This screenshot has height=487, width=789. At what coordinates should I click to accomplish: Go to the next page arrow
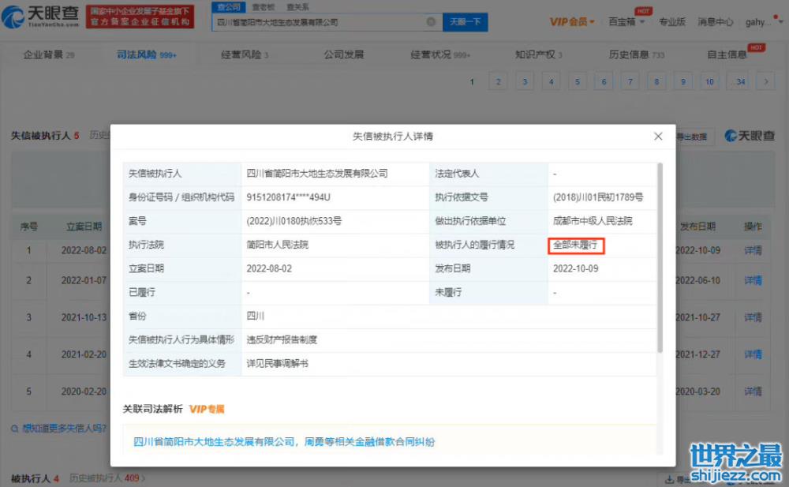[x=765, y=81]
